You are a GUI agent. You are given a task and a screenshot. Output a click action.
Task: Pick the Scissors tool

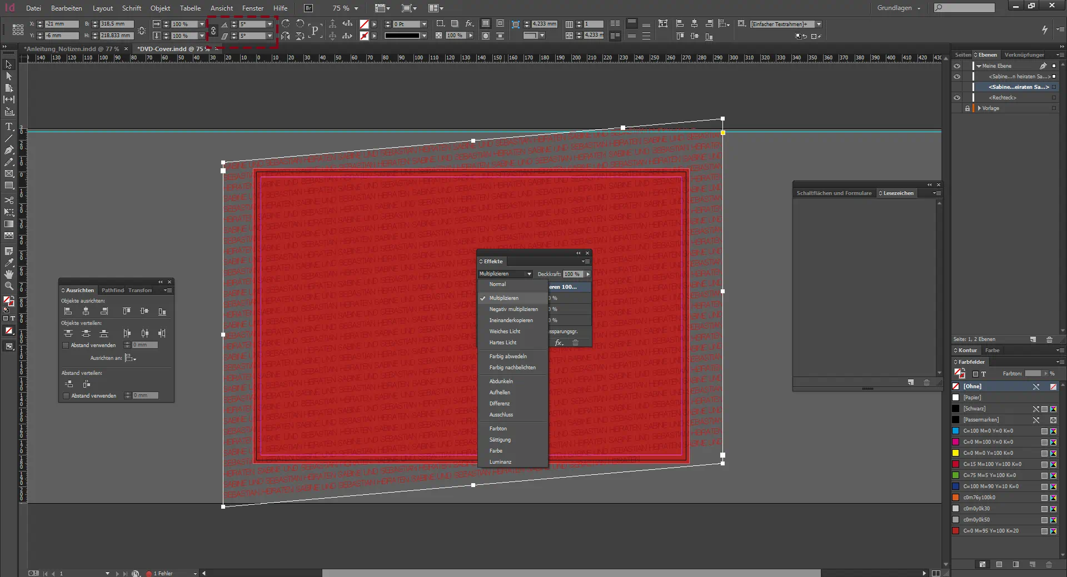coord(9,200)
